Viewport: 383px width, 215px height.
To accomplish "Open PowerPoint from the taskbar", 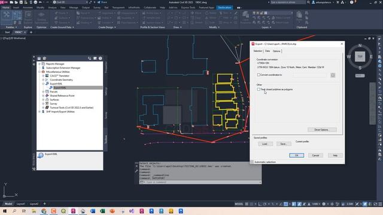I will tap(112, 211).
